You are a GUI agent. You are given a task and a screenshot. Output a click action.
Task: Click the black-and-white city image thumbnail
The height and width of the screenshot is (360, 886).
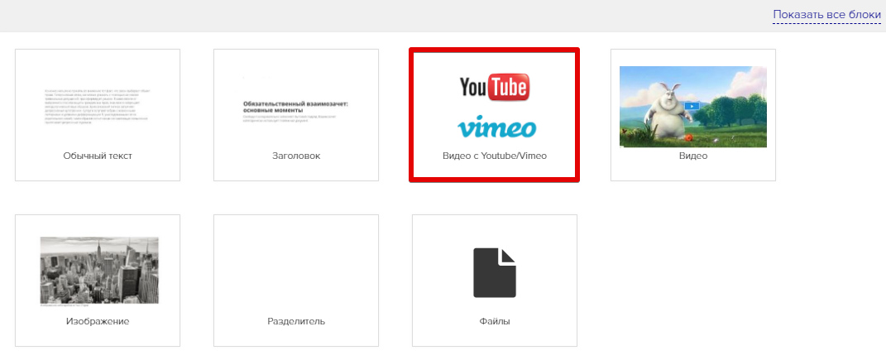tap(99, 271)
